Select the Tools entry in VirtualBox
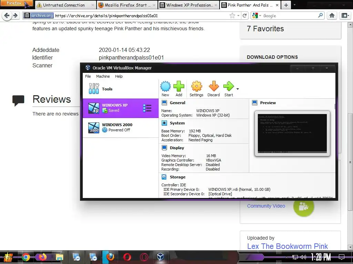353x264 pixels. [120, 89]
